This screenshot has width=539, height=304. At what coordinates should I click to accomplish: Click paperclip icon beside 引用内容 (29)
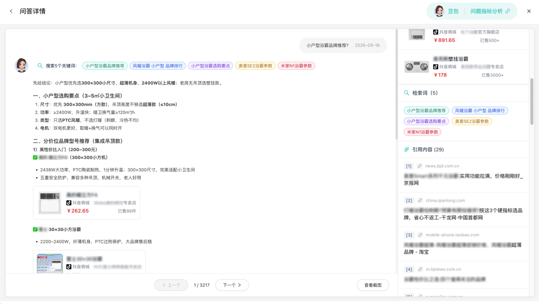point(406,149)
